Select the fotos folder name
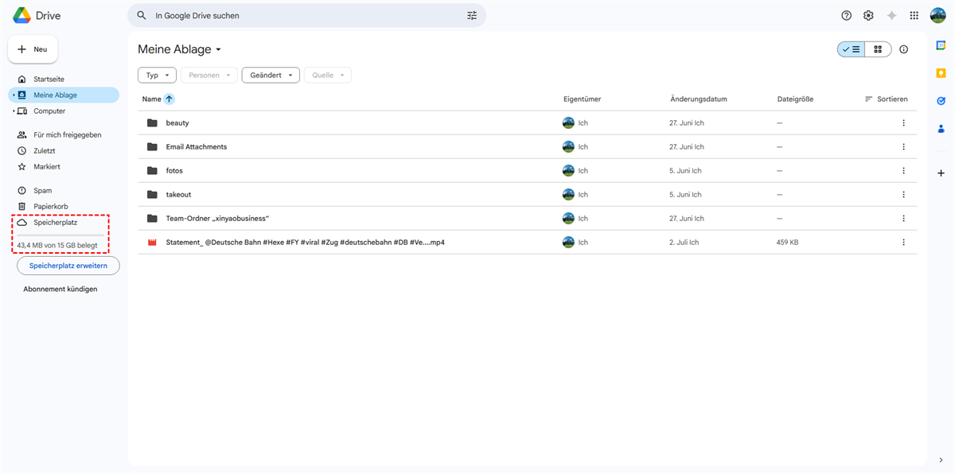Image resolution: width=955 pixels, height=474 pixels. [174, 171]
